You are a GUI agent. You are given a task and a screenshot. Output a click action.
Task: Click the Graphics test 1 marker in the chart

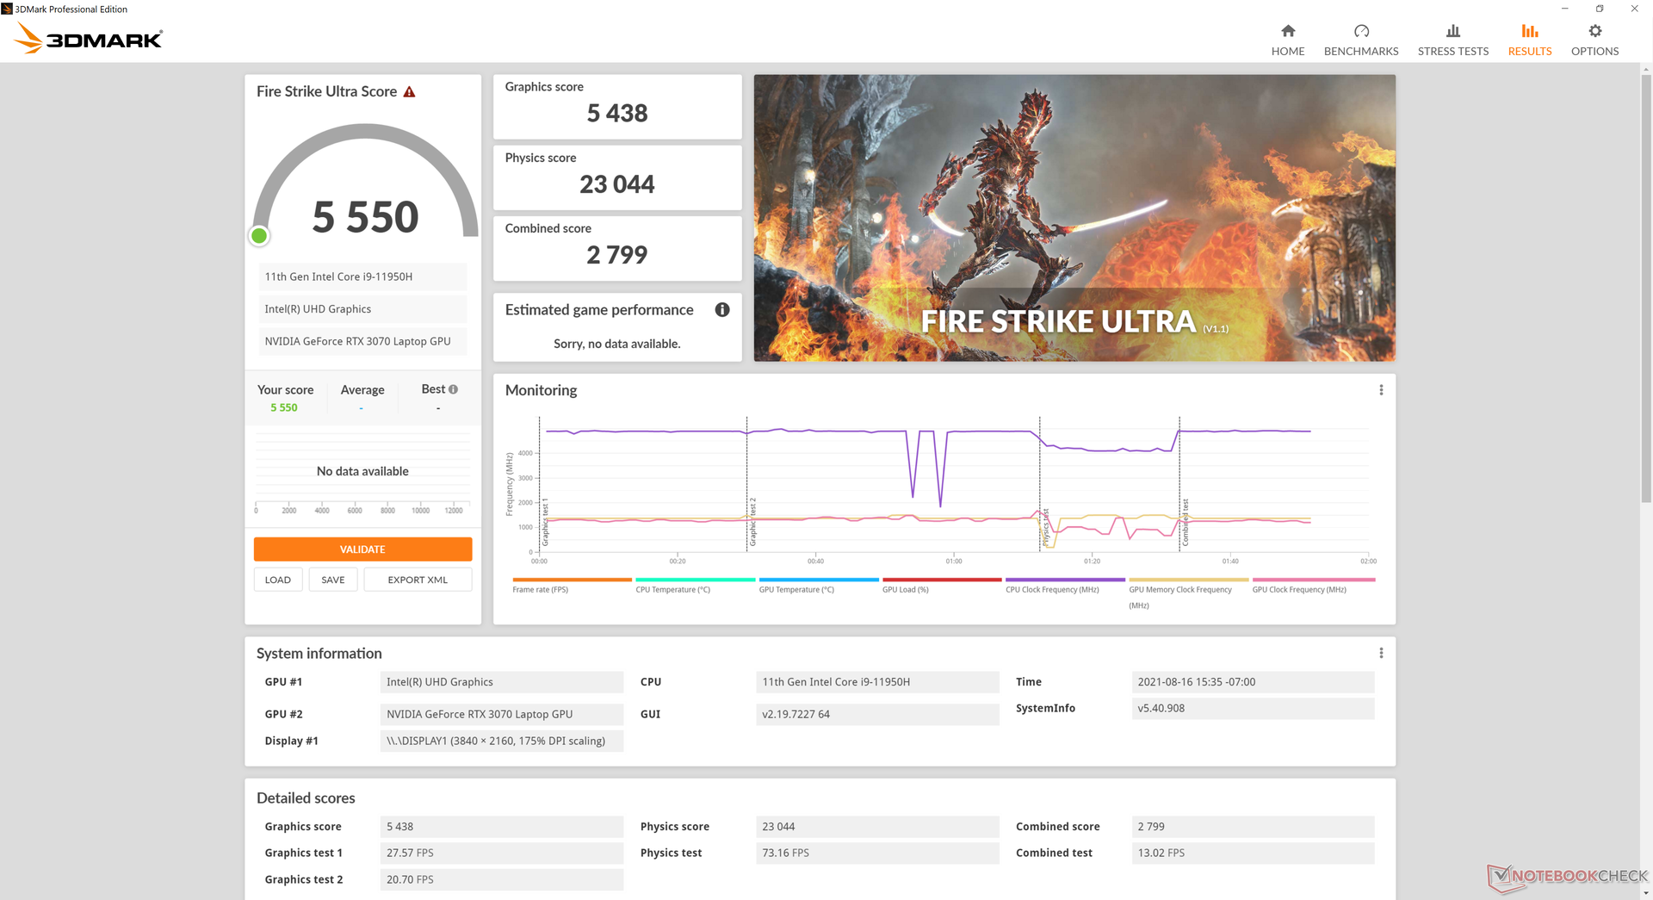pos(545,522)
